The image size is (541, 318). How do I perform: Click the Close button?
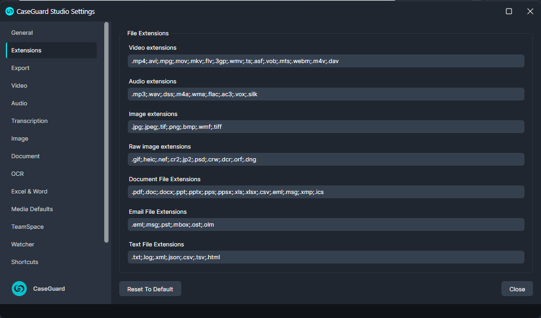pyautogui.click(x=517, y=289)
